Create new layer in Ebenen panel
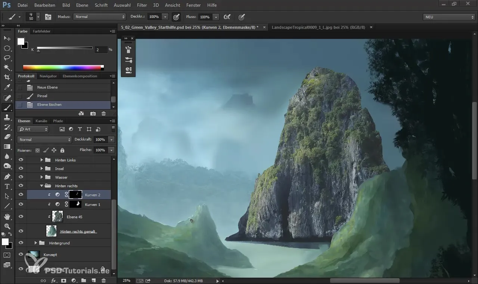The width and height of the screenshot is (478, 284). (94, 280)
